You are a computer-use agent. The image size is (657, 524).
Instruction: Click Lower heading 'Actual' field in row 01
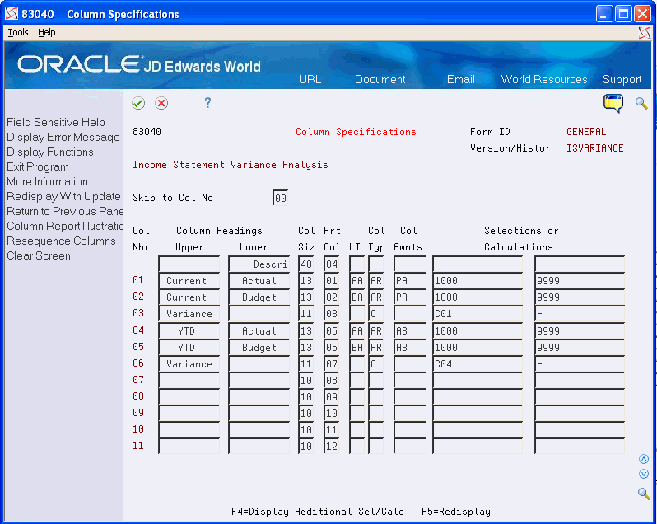pyautogui.click(x=259, y=280)
